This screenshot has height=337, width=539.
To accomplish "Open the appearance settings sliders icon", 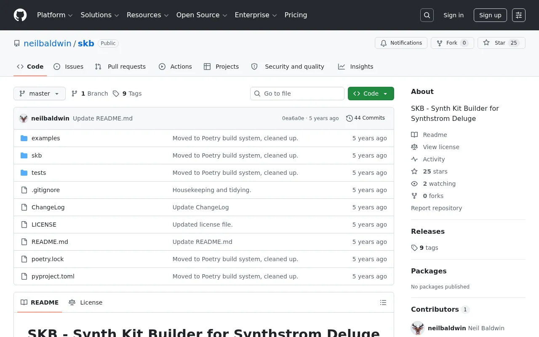I will point(519,15).
